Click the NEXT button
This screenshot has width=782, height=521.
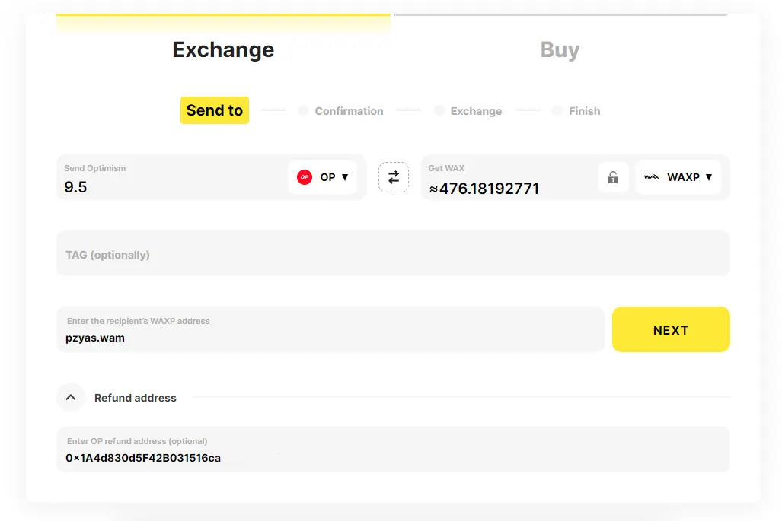[671, 329]
